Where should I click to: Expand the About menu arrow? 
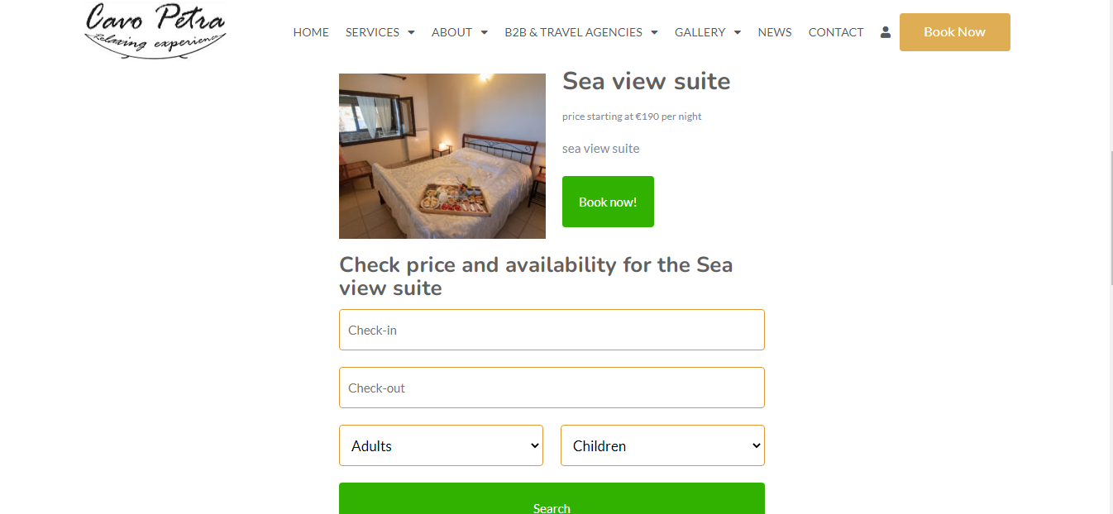485,33
